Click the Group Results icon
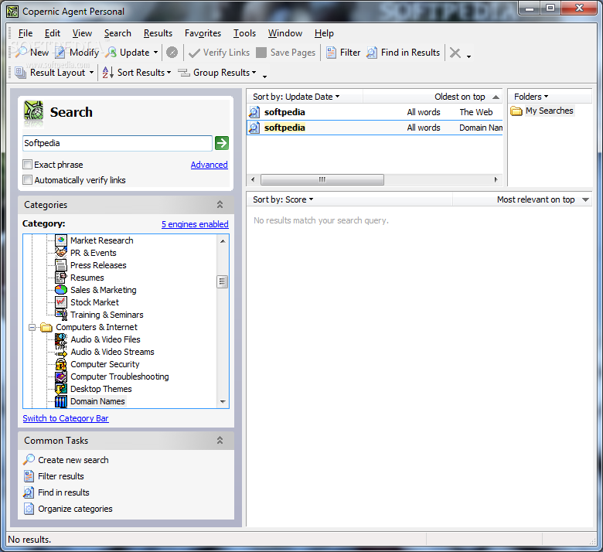 coord(184,73)
